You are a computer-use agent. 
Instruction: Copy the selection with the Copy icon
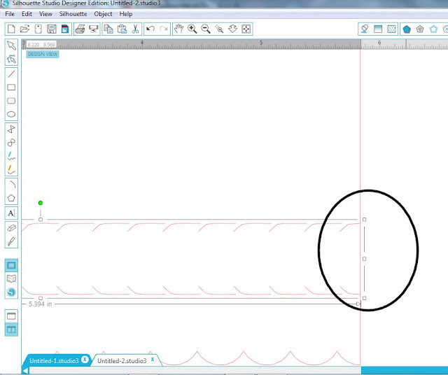point(108,29)
